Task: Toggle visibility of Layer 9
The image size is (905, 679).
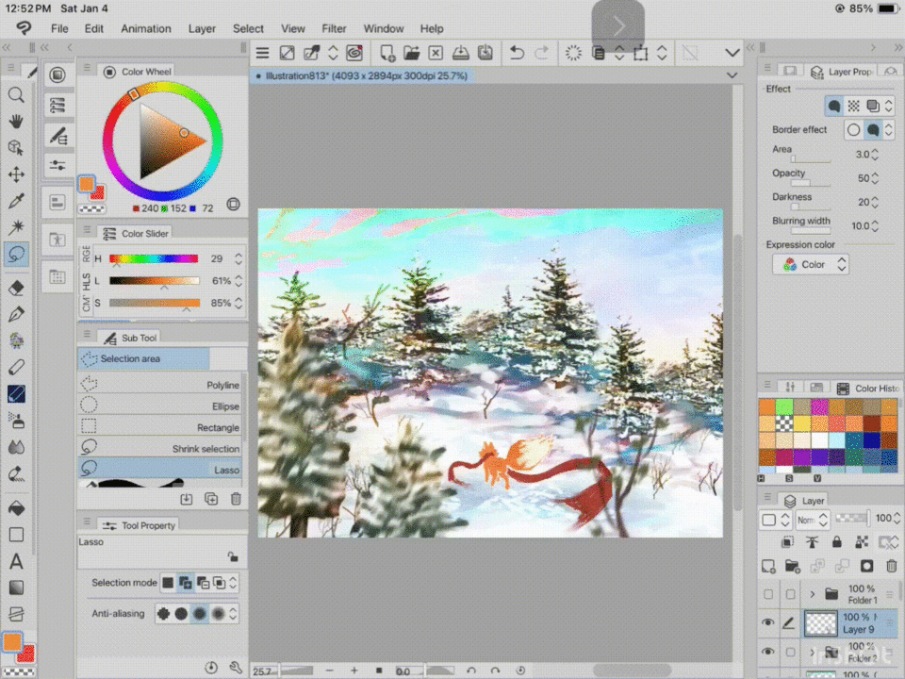Action: 767,622
